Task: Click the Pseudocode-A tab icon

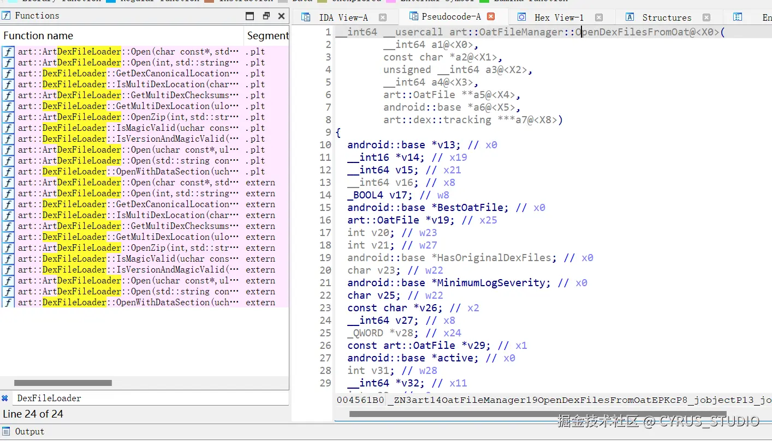Action: click(x=413, y=16)
